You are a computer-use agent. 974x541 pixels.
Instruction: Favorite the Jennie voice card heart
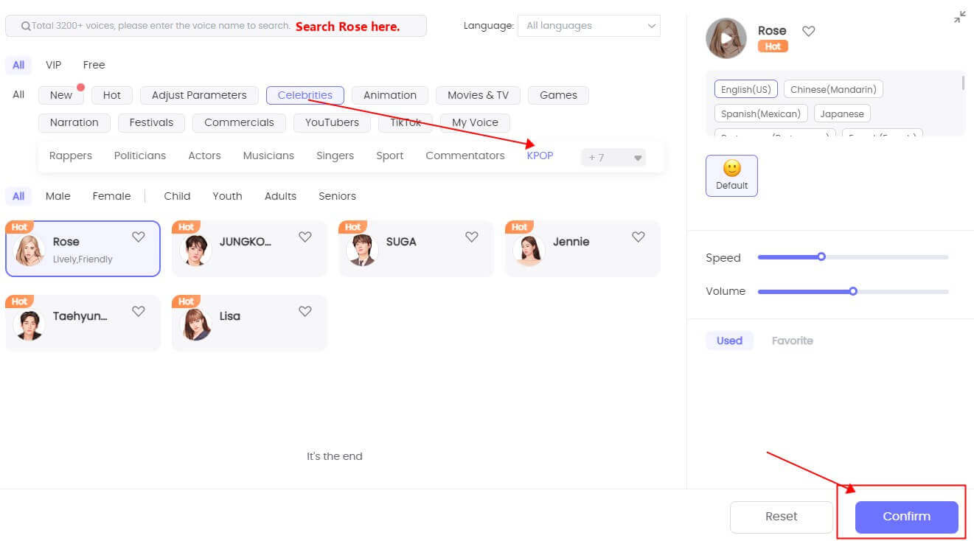639,237
